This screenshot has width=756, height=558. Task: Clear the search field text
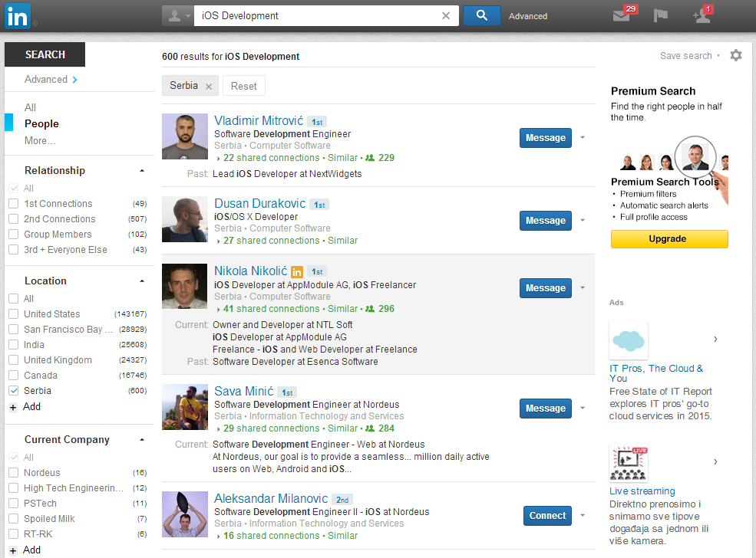pyautogui.click(x=446, y=15)
